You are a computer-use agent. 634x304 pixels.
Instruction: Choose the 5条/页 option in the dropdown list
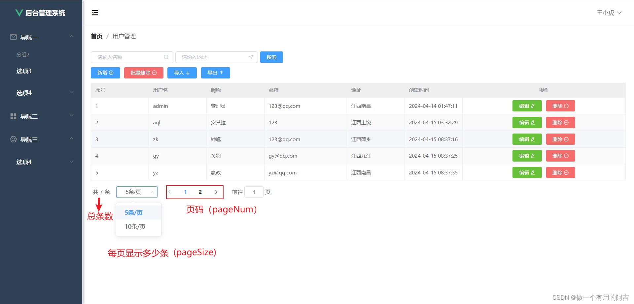point(139,213)
